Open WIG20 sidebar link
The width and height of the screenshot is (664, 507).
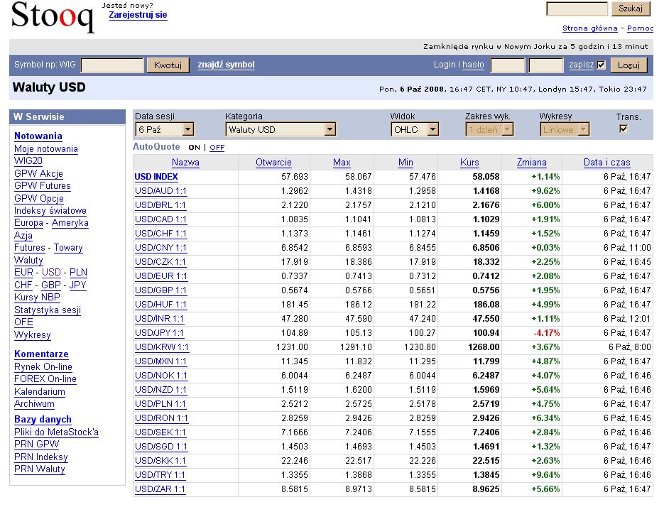(x=28, y=161)
